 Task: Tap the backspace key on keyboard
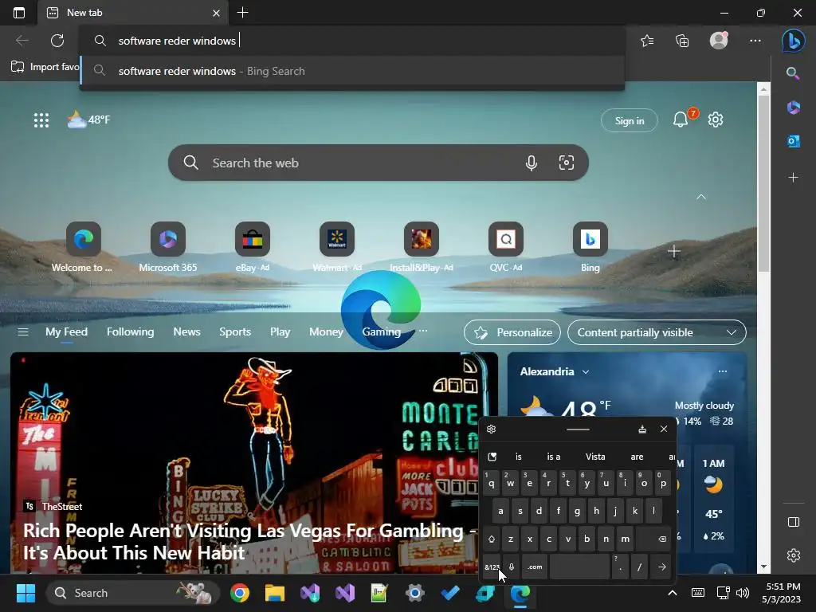pyautogui.click(x=653, y=539)
